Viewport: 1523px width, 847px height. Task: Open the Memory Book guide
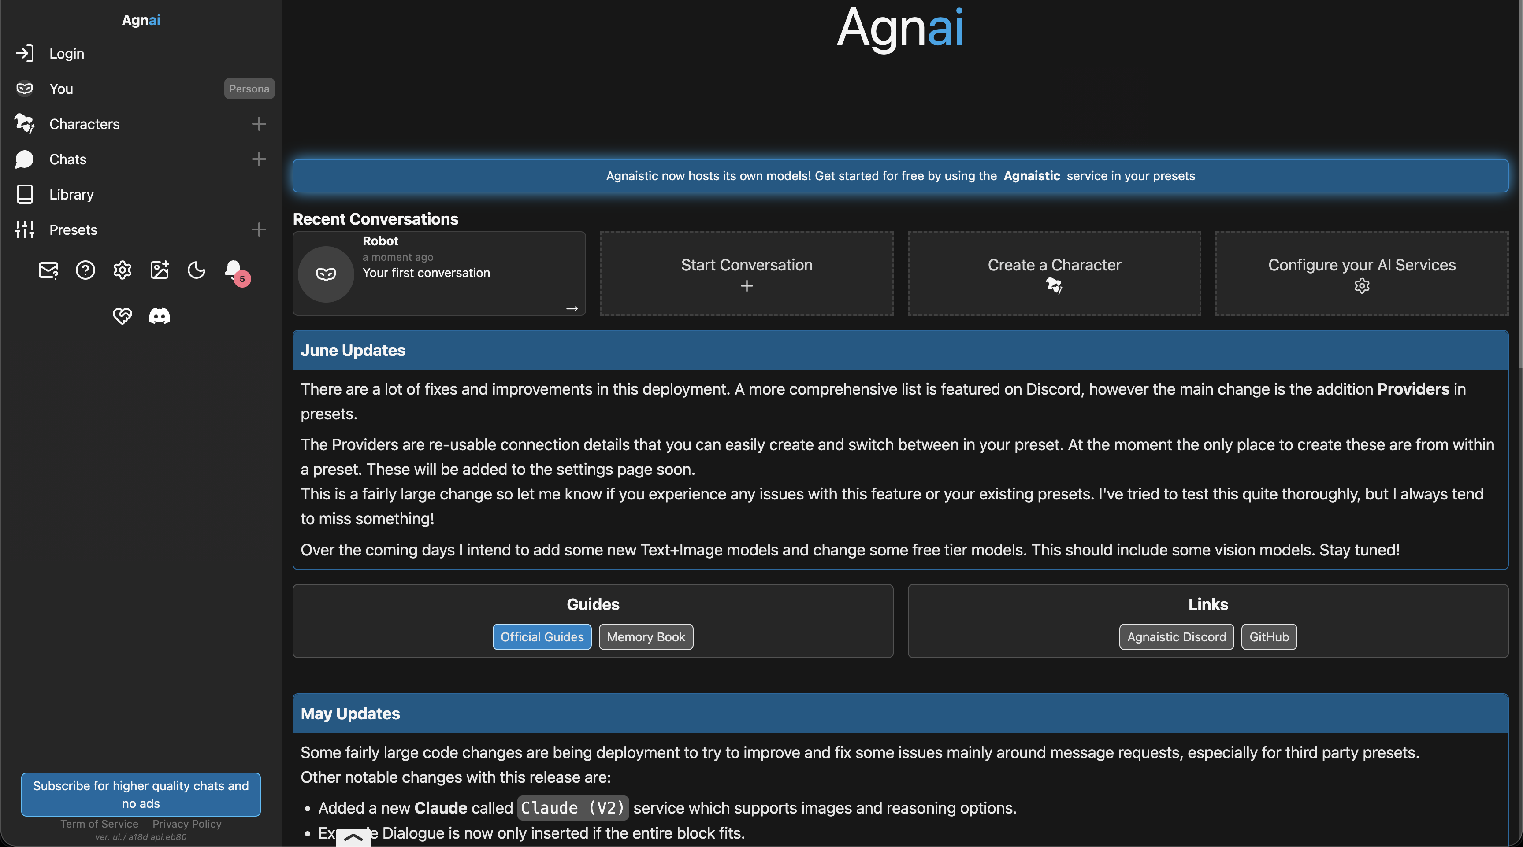tap(646, 636)
